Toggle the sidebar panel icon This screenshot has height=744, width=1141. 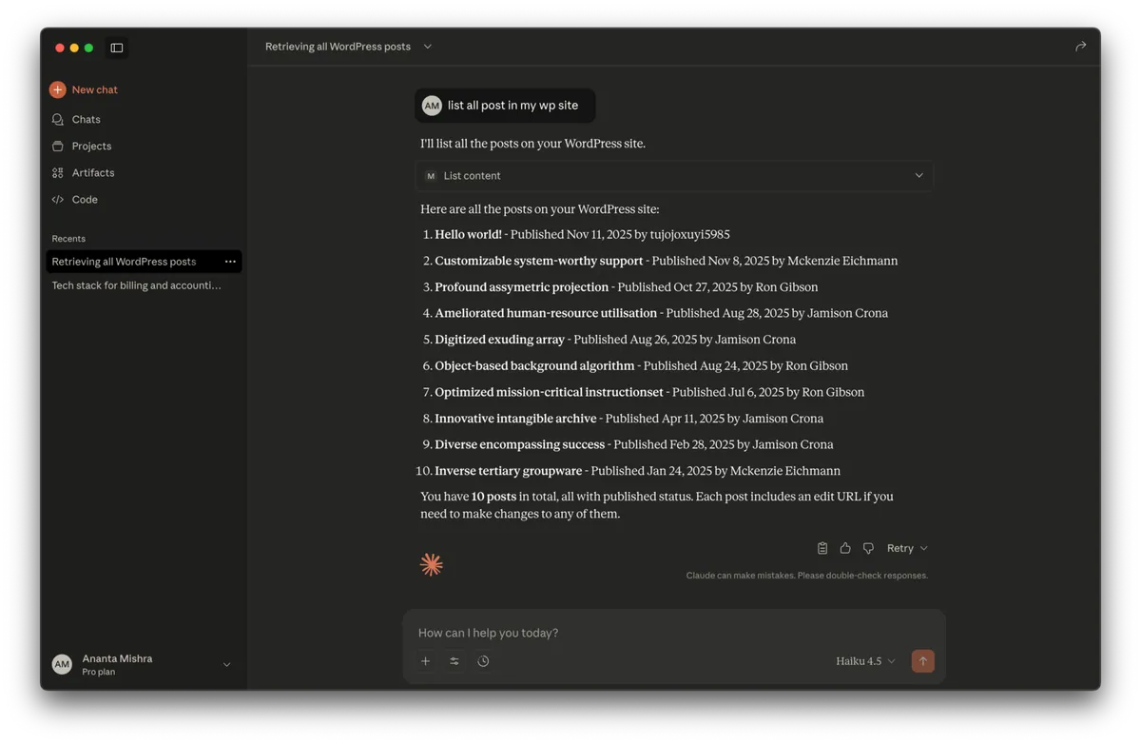[x=117, y=48]
